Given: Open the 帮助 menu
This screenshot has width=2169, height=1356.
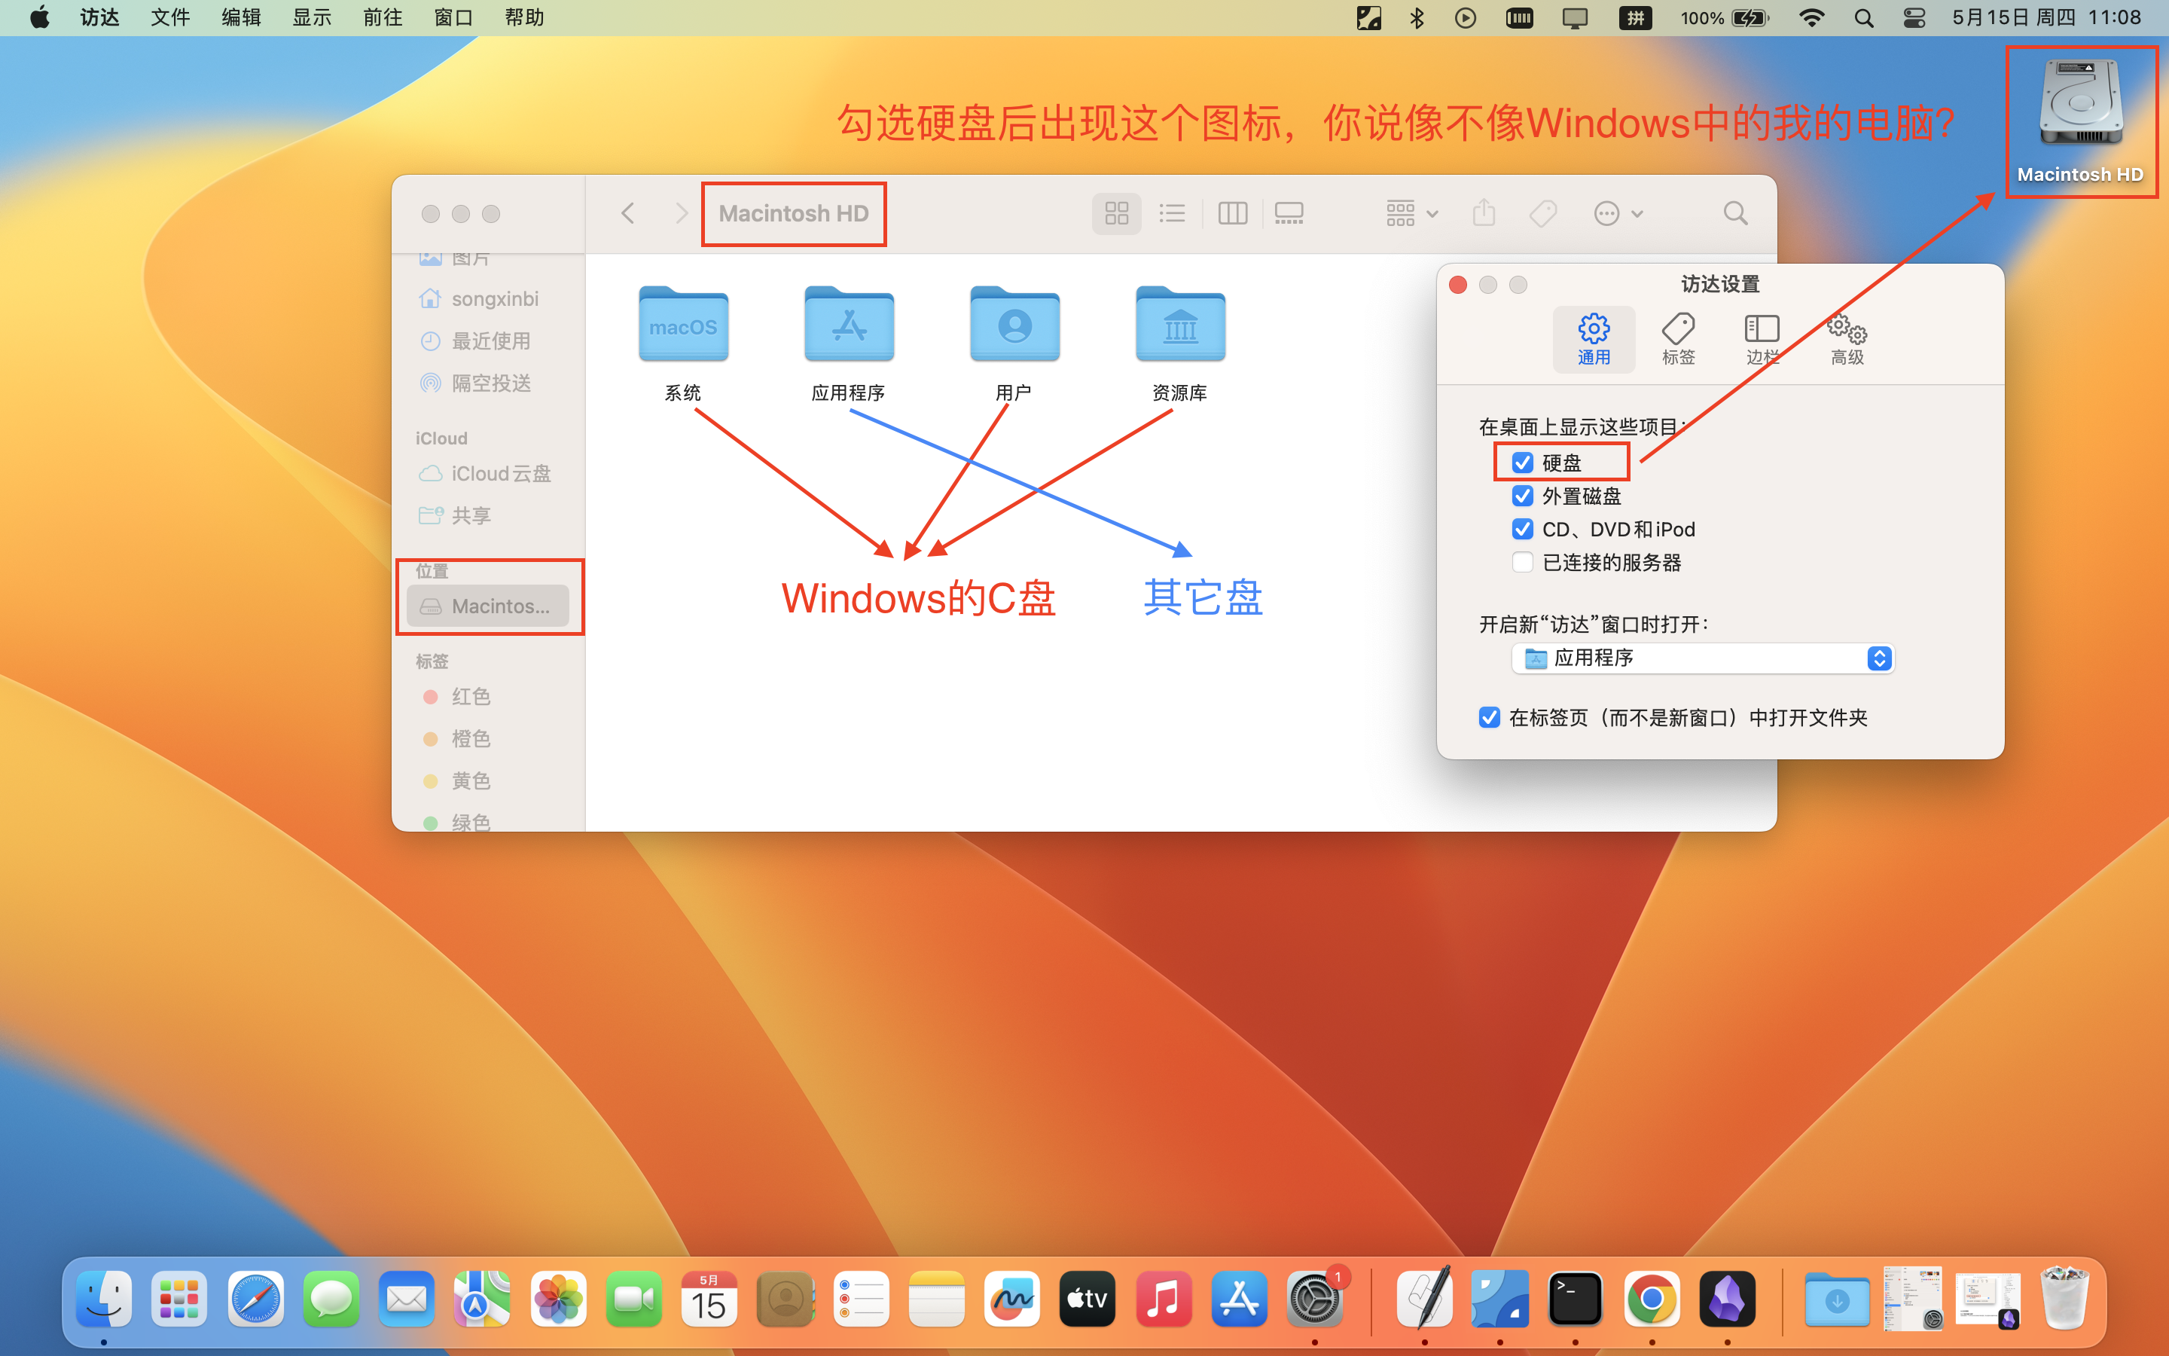Looking at the screenshot, I should [524, 18].
